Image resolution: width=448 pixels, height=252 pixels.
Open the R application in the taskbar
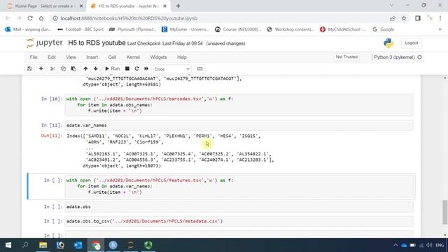point(113,245)
